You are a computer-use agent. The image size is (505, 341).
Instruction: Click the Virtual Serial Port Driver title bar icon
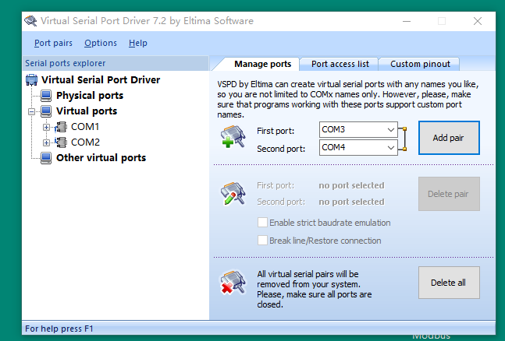click(30, 21)
